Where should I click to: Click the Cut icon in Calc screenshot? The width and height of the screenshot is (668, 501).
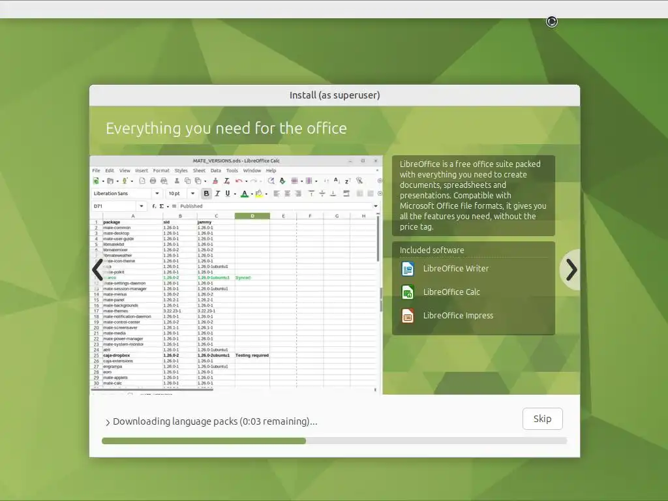177,181
